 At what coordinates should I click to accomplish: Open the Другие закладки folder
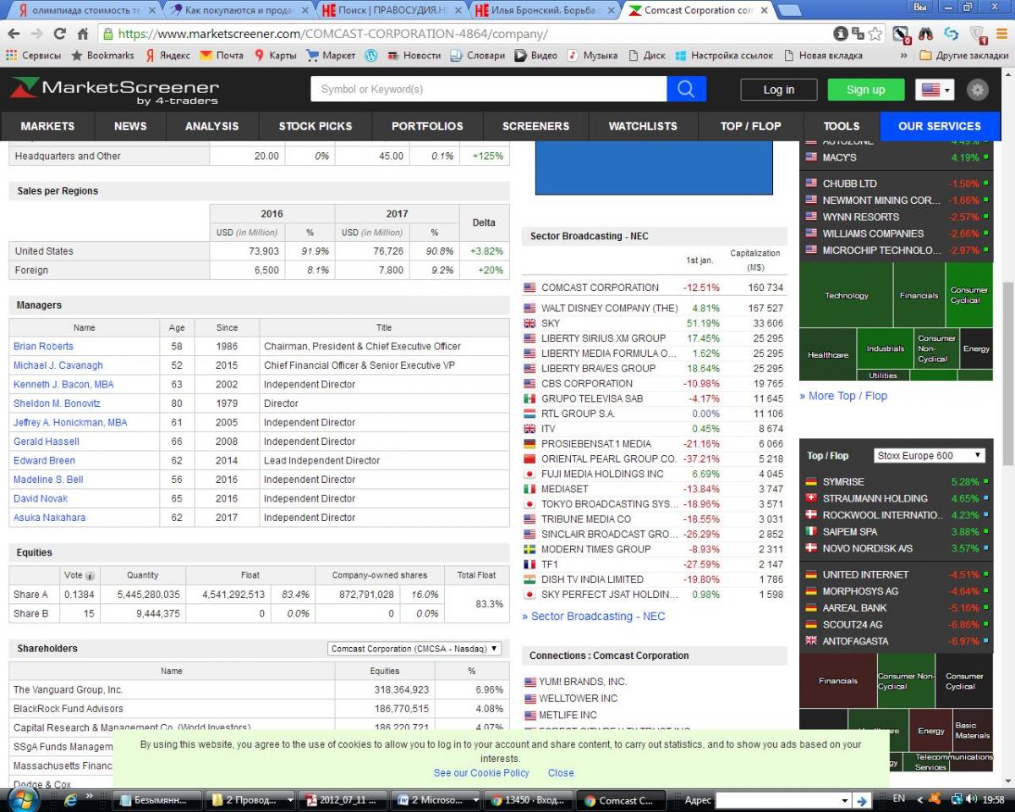963,56
